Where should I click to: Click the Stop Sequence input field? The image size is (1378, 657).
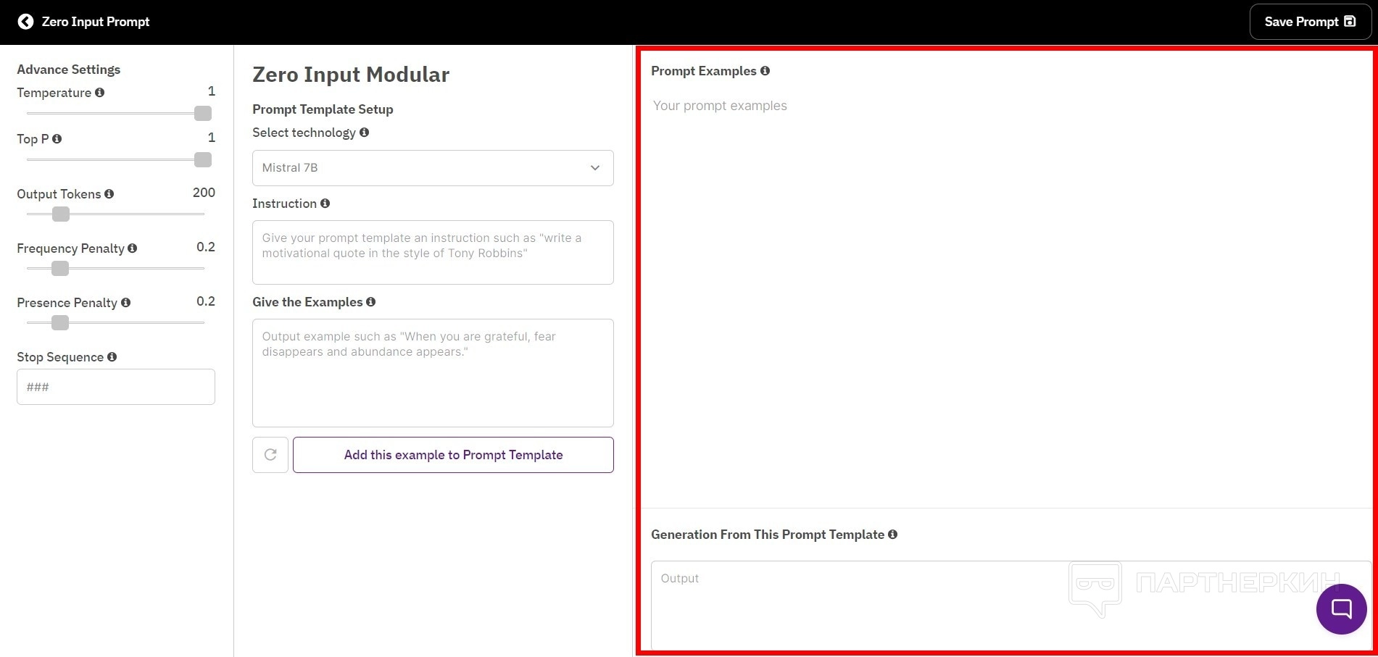pyautogui.click(x=116, y=387)
